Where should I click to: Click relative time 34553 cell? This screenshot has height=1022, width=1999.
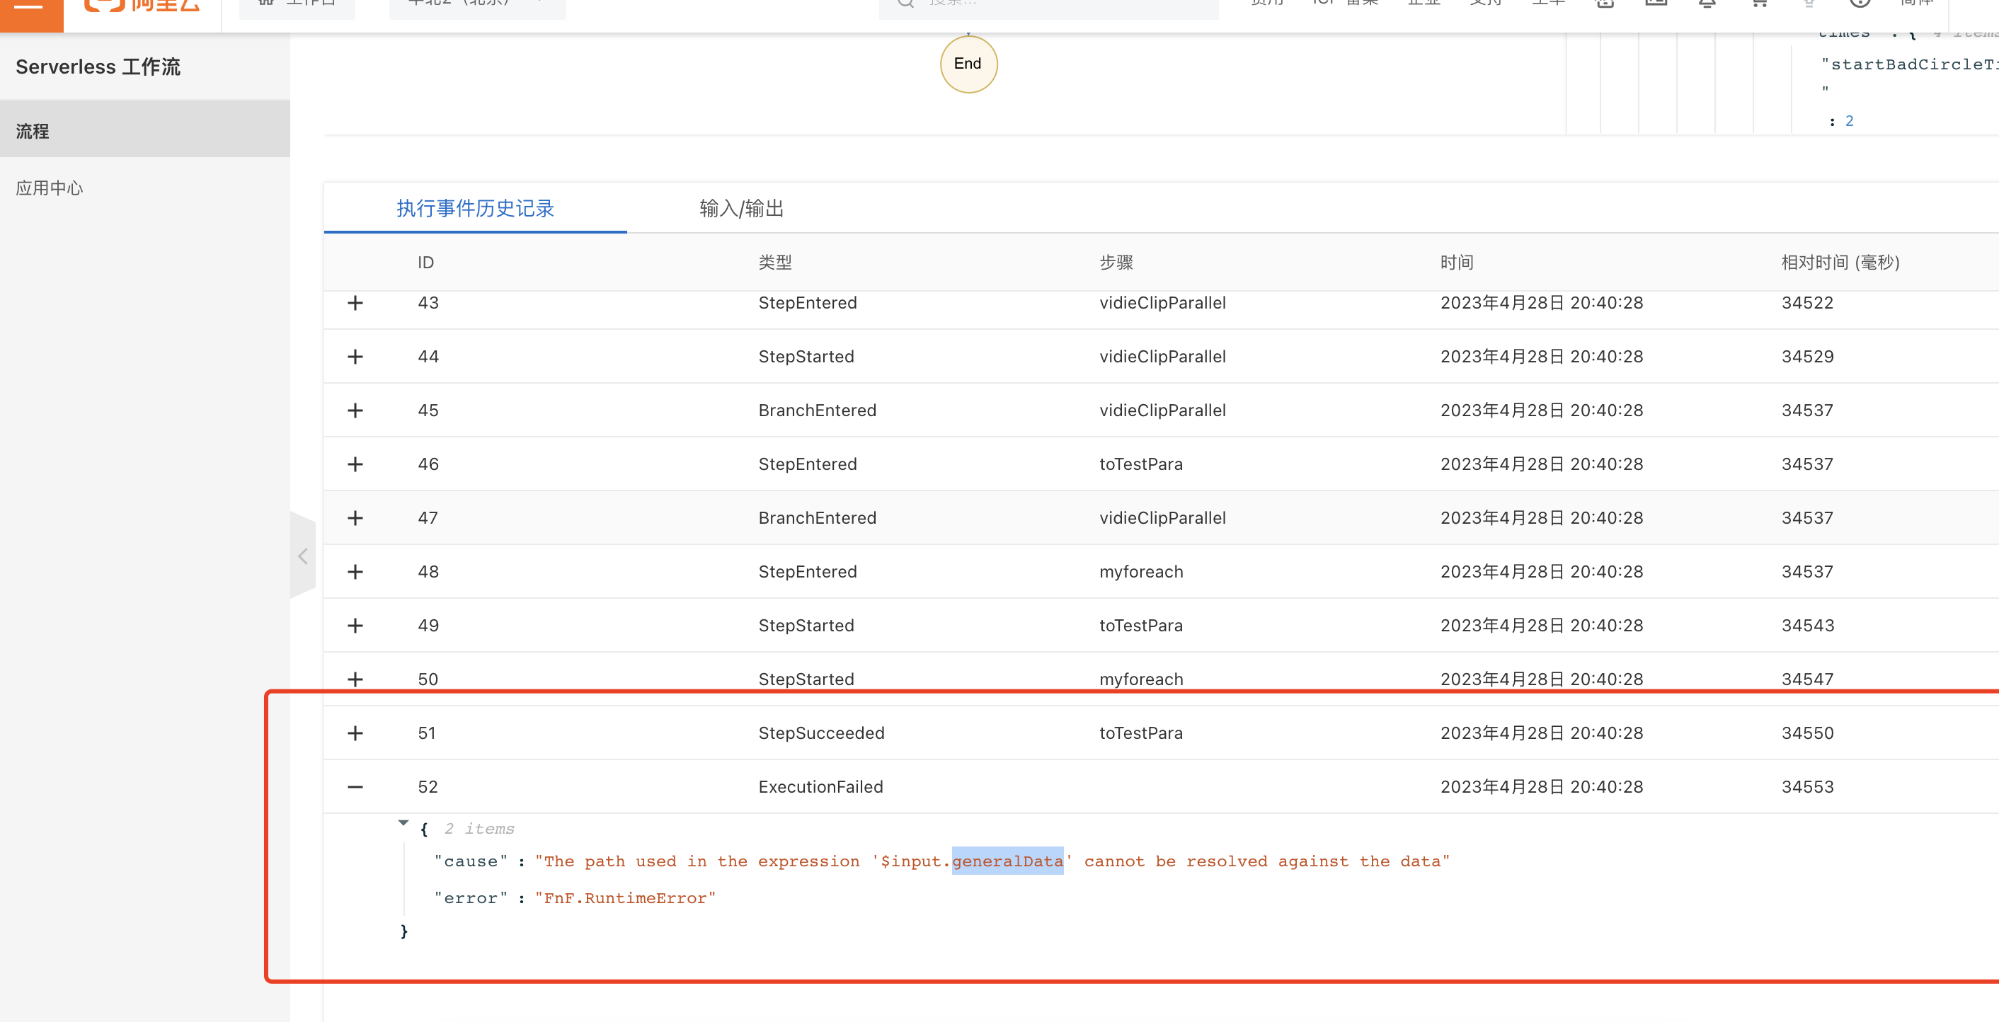1806,787
